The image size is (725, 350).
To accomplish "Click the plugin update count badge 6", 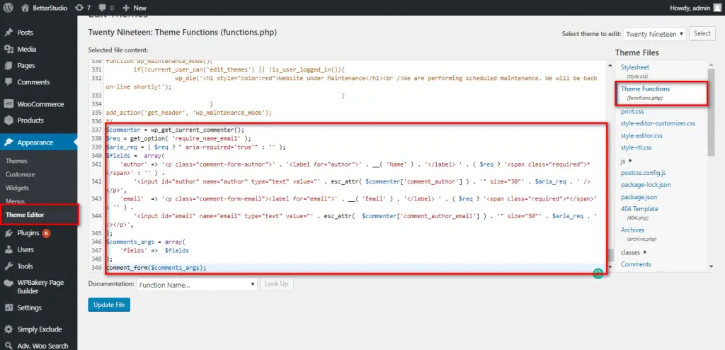I will (x=46, y=233).
